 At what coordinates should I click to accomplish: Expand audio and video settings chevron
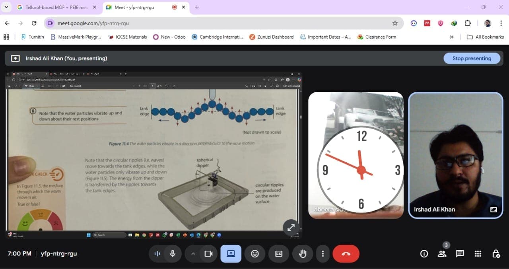(193, 253)
